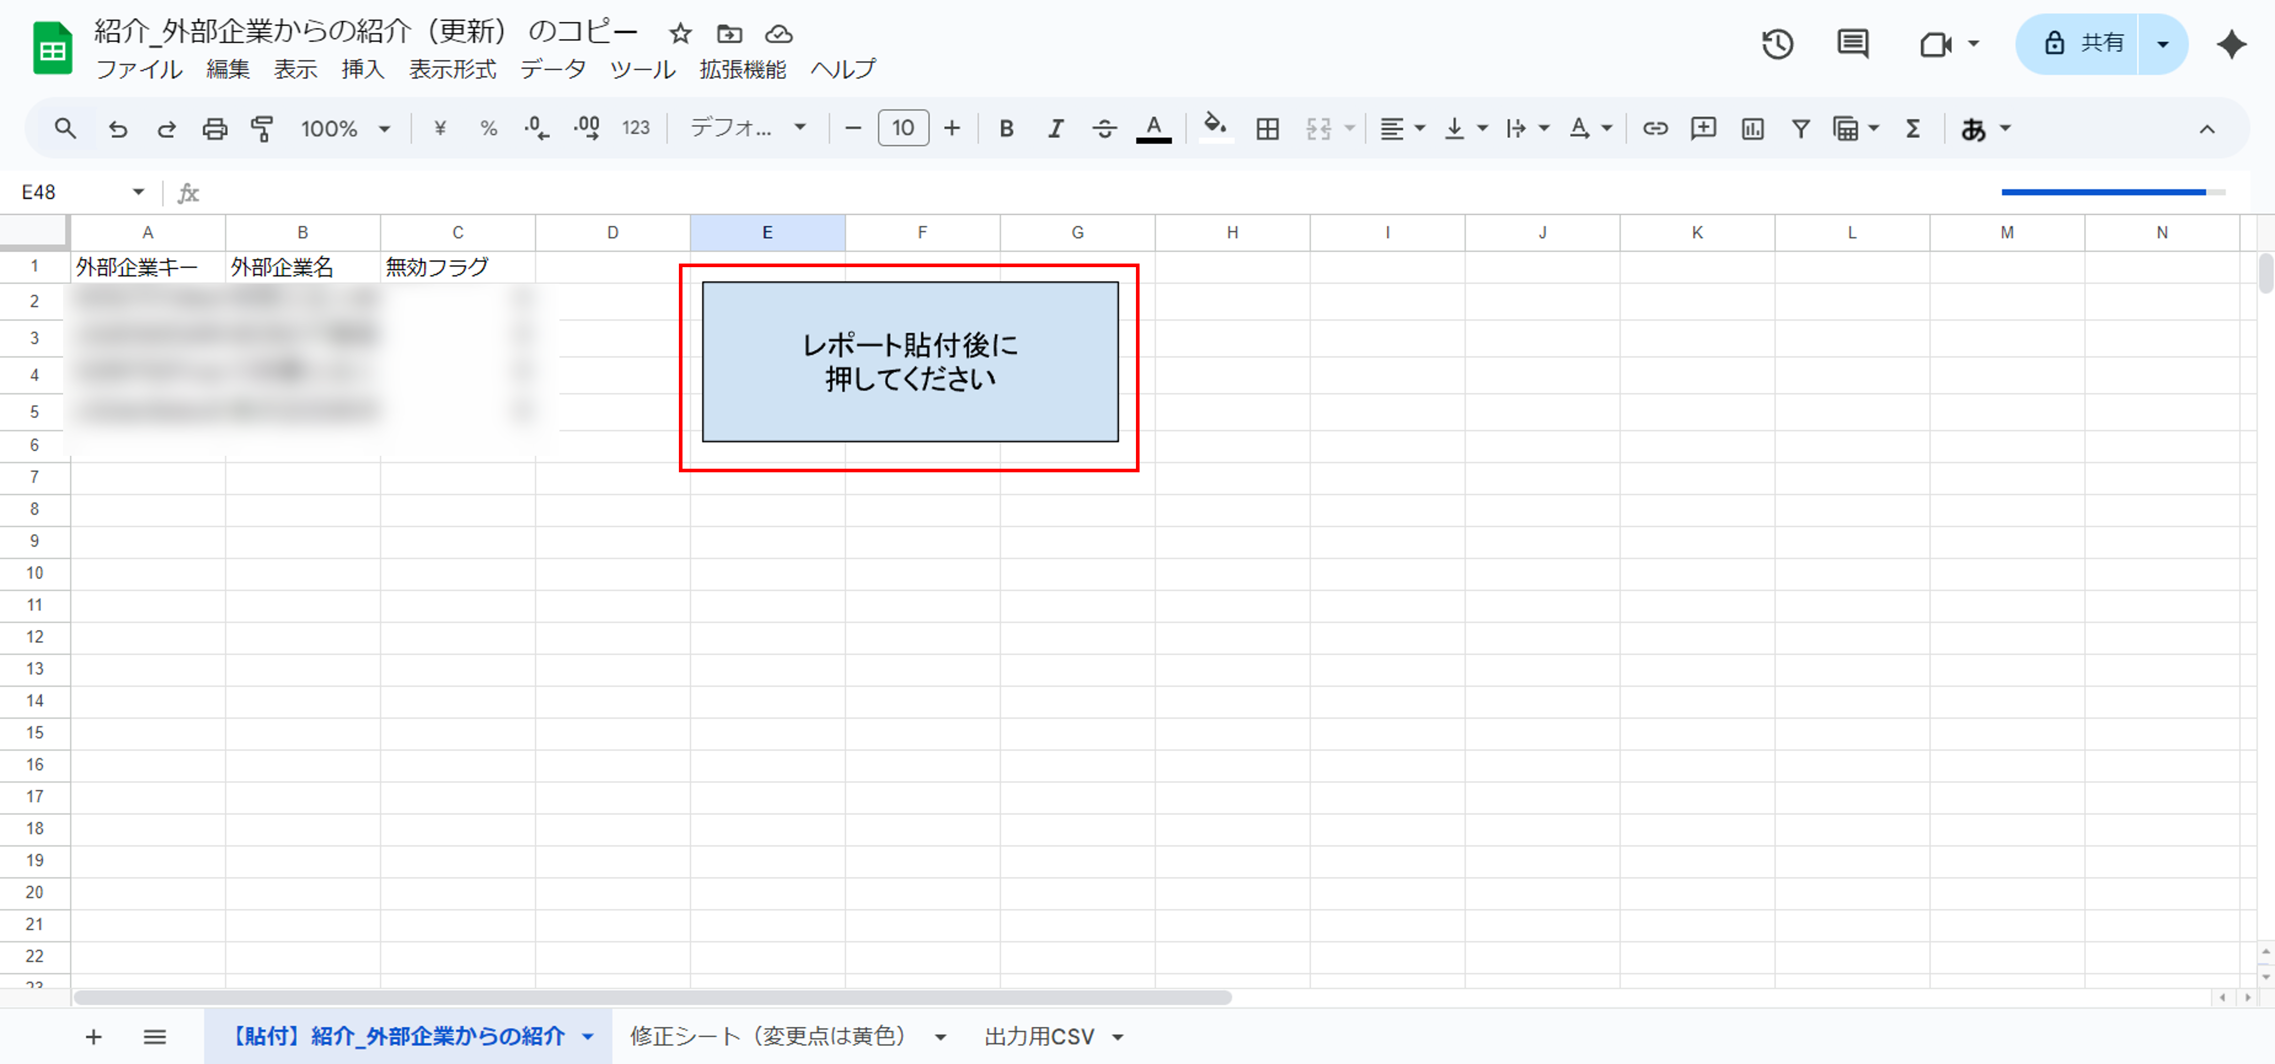Image resolution: width=2275 pixels, height=1064 pixels.
Task: Open version history
Action: coord(1778,43)
